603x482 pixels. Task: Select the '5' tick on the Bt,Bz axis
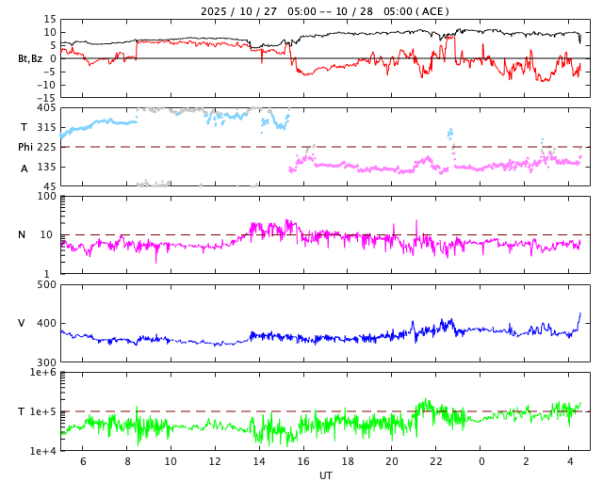coord(53,45)
